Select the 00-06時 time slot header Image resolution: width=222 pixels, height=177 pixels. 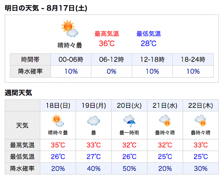[x=71, y=59]
